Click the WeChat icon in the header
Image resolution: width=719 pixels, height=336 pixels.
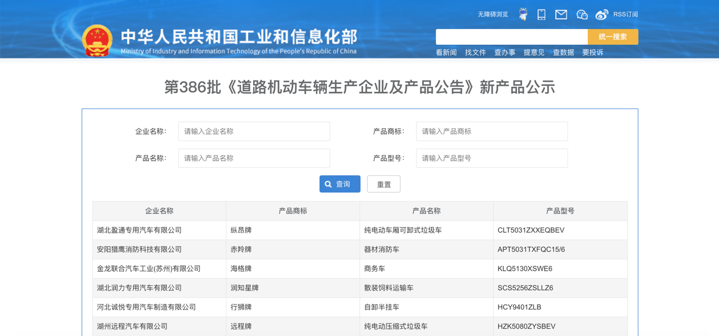(582, 14)
